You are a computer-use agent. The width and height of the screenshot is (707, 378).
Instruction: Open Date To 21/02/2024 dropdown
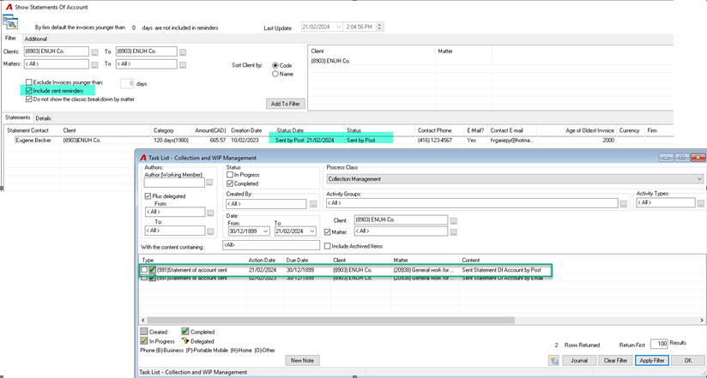312,231
